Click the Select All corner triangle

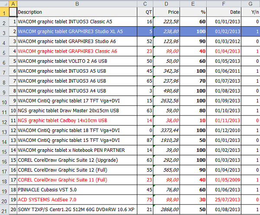tap(4, 4)
